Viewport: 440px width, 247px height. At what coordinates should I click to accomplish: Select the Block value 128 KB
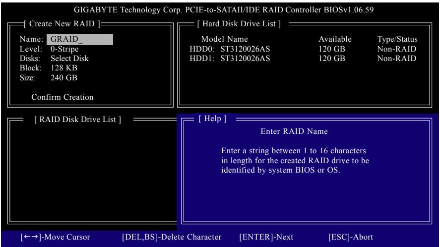point(64,68)
